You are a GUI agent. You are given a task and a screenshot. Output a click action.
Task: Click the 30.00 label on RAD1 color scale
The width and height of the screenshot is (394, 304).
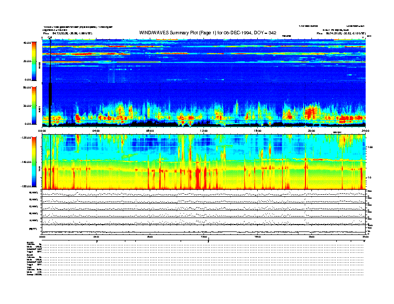coord(27,106)
